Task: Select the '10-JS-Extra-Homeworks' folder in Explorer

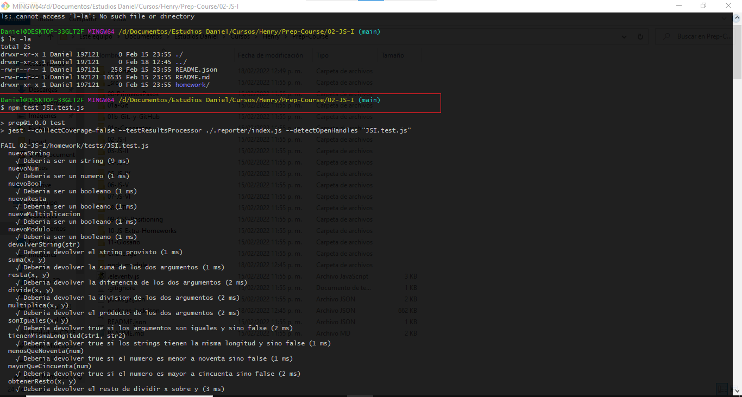Action: pyautogui.click(x=141, y=231)
